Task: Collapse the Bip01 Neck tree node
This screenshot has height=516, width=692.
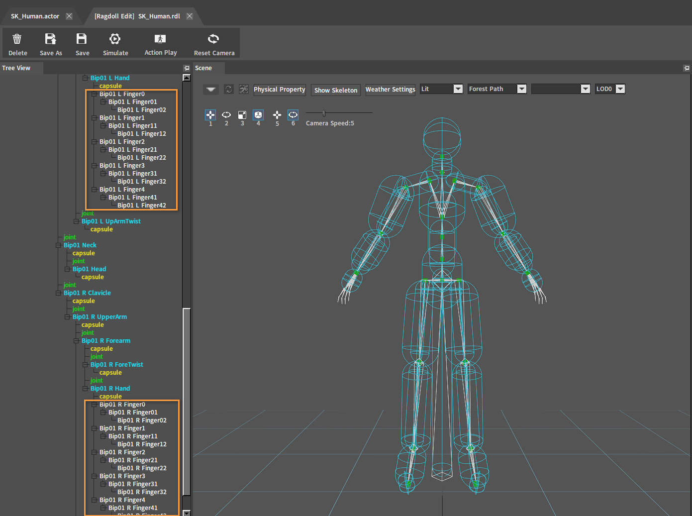Action: point(58,245)
